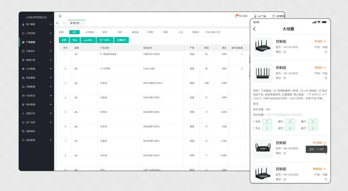Expand the 客户管理 sidebar menu arrow

coord(51,24)
